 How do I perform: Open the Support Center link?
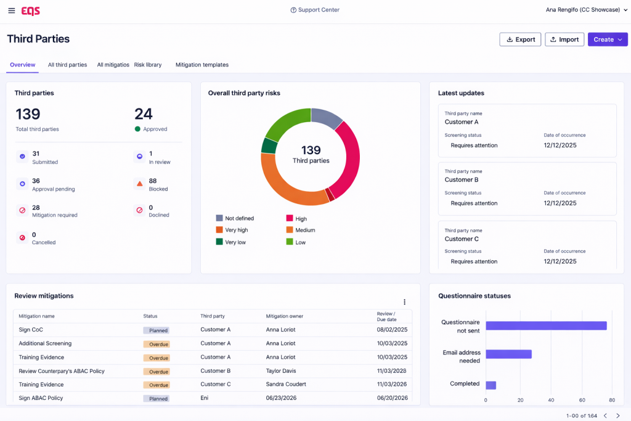[315, 10]
